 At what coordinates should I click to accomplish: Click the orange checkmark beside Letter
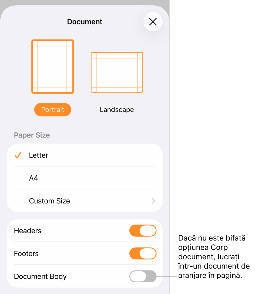(18, 155)
